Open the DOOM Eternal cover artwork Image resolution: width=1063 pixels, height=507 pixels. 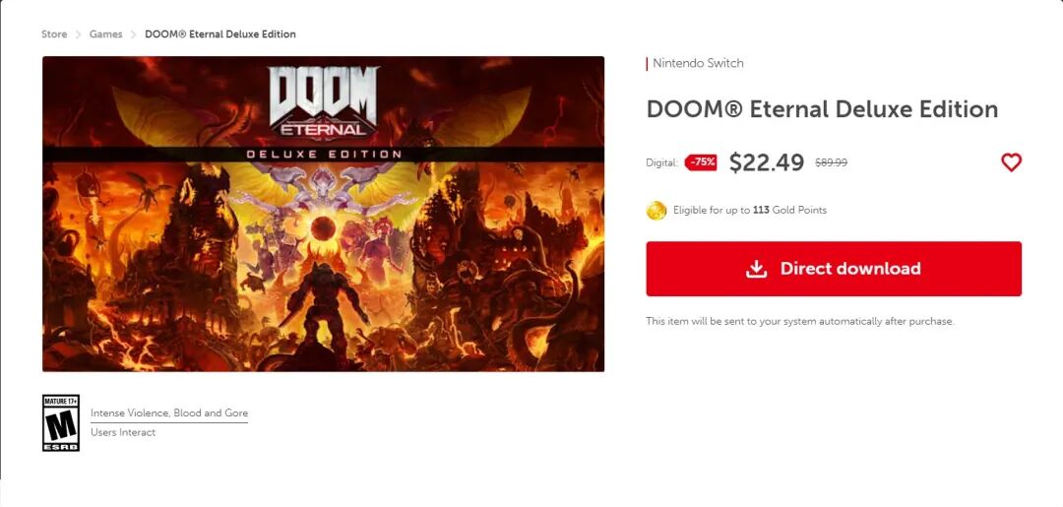click(x=324, y=214)
